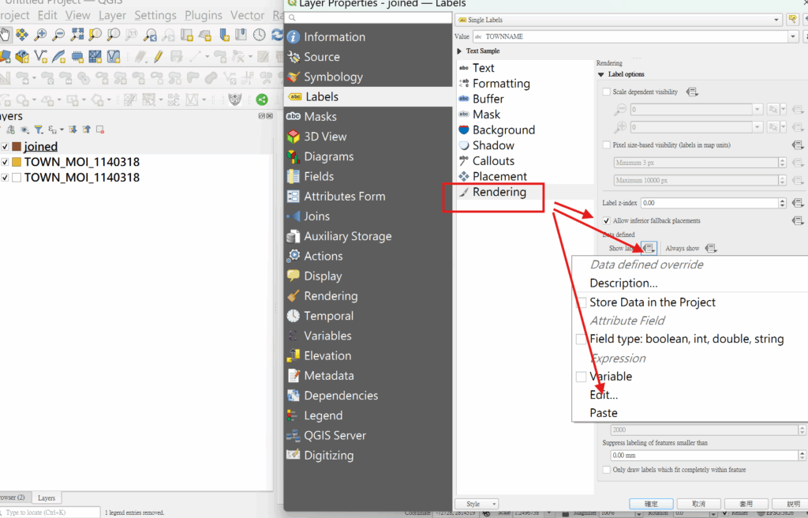Image resolution: width=808 pixels, height=518 pixels.
Task: Open the Settings menu
Action: pos(155,16)
